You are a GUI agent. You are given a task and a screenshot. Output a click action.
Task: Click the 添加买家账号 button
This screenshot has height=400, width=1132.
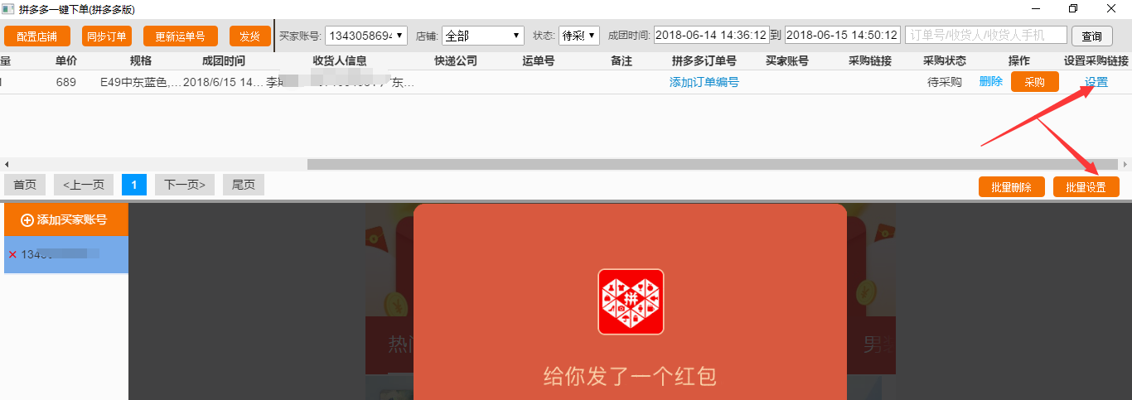[x=66, y=219]
